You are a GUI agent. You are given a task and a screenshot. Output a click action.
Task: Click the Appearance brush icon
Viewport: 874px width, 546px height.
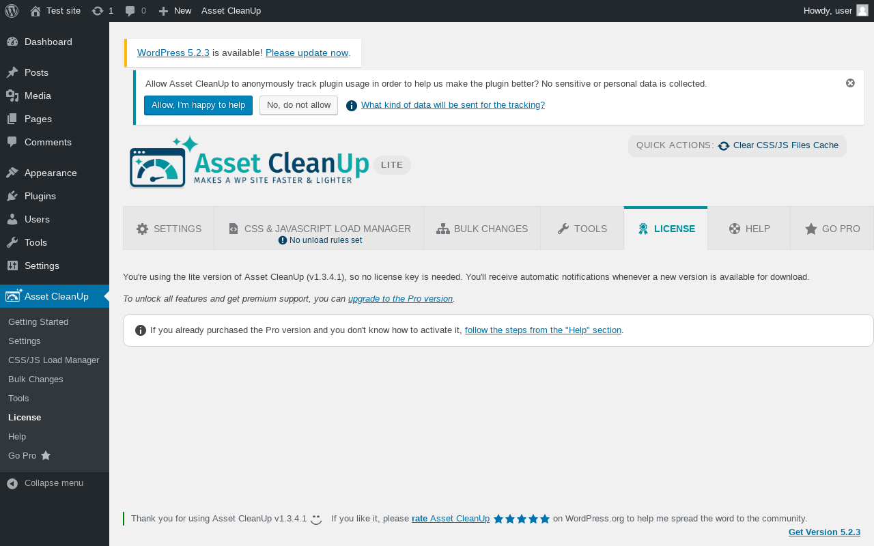tap(12, 173)
